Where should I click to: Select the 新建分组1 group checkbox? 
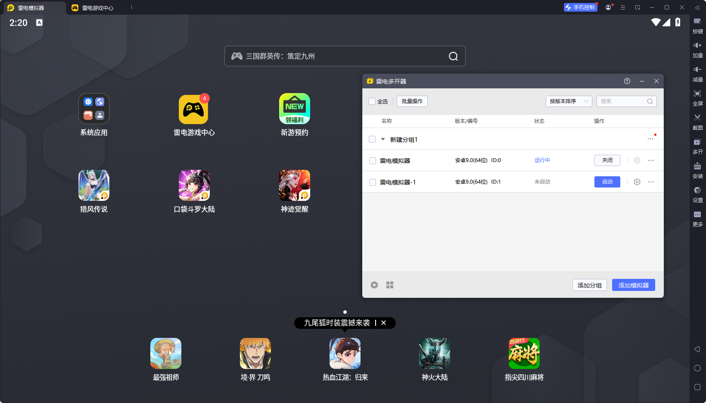point(372,139)
